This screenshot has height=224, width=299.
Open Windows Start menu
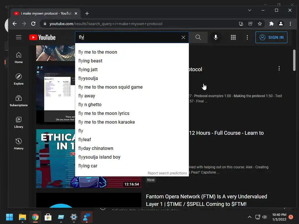(9, 217)
